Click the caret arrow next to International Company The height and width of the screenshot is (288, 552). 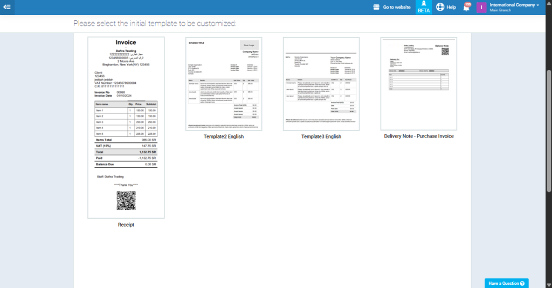538,5
